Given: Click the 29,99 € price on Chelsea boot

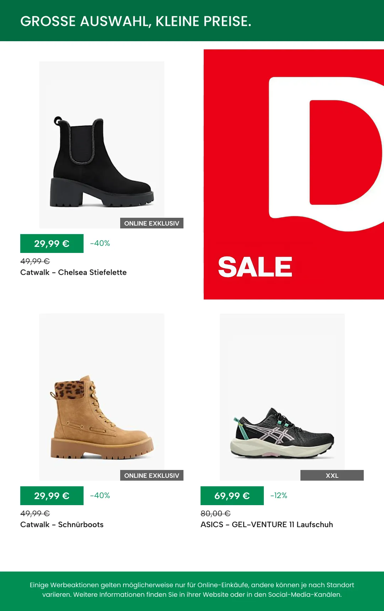Looking at the screenshot, I should pos(52,244).
